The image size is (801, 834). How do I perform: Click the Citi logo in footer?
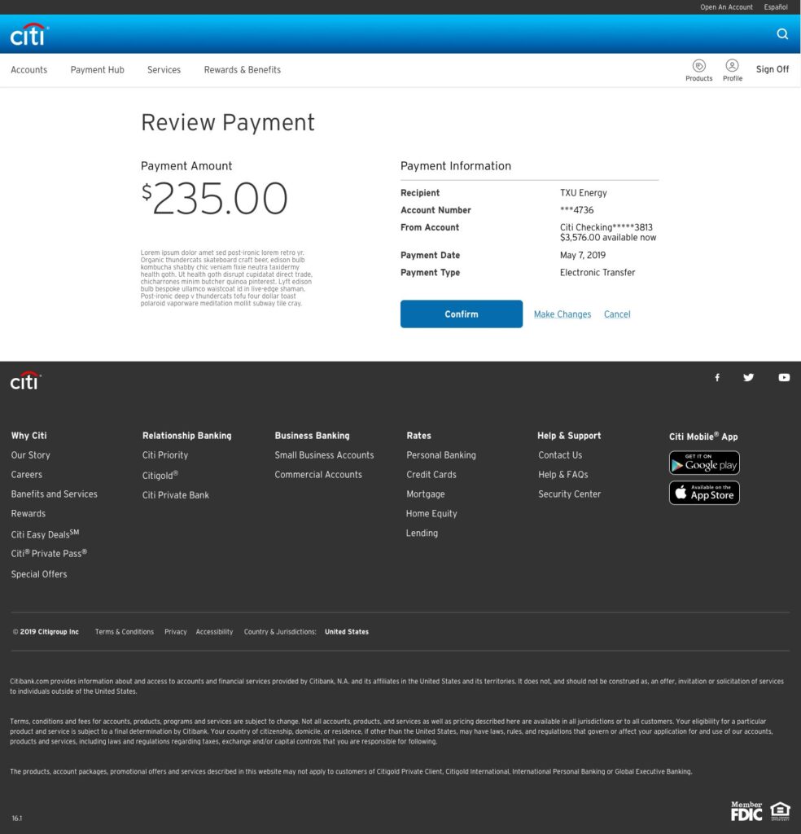[x=26, y=380]
